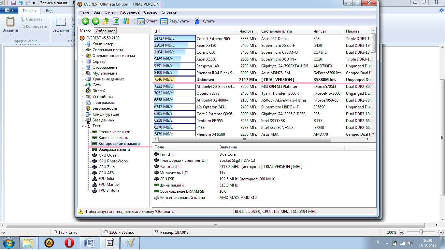Expand the Хранение данных tree node
The height and width of the screenshot is (250, 445).
(83, 79)
